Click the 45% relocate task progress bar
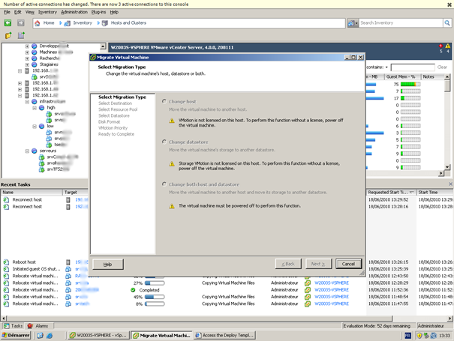 click(155, 297)
